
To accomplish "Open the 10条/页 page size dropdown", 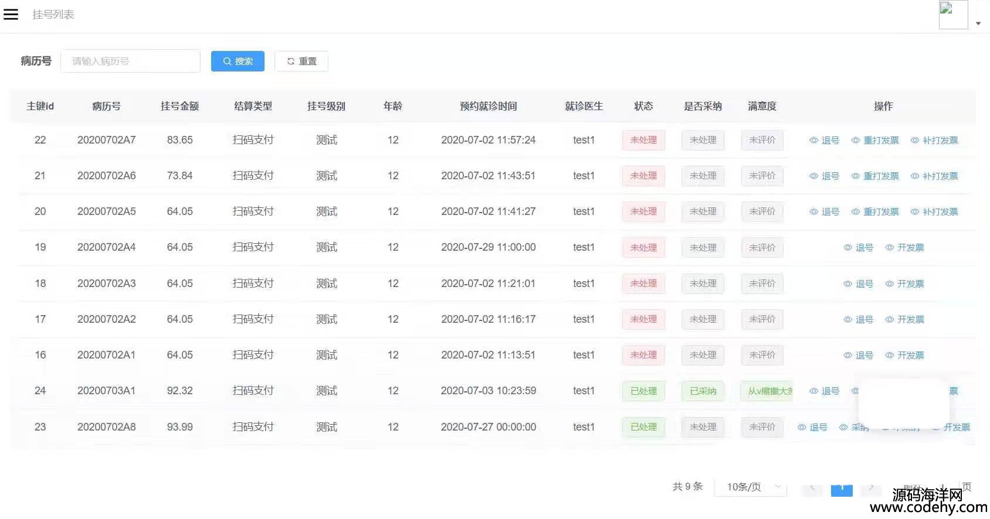I will click(x=750, y=487).
